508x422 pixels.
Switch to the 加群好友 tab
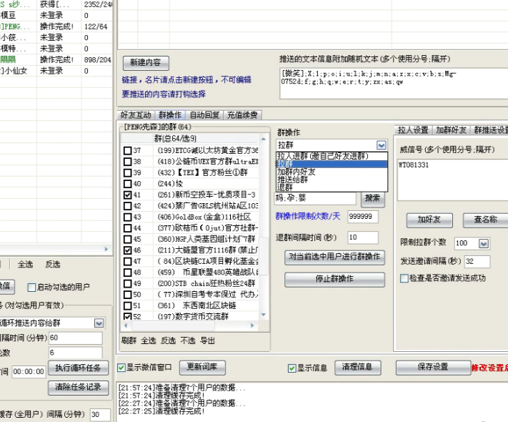pos(451,130)
